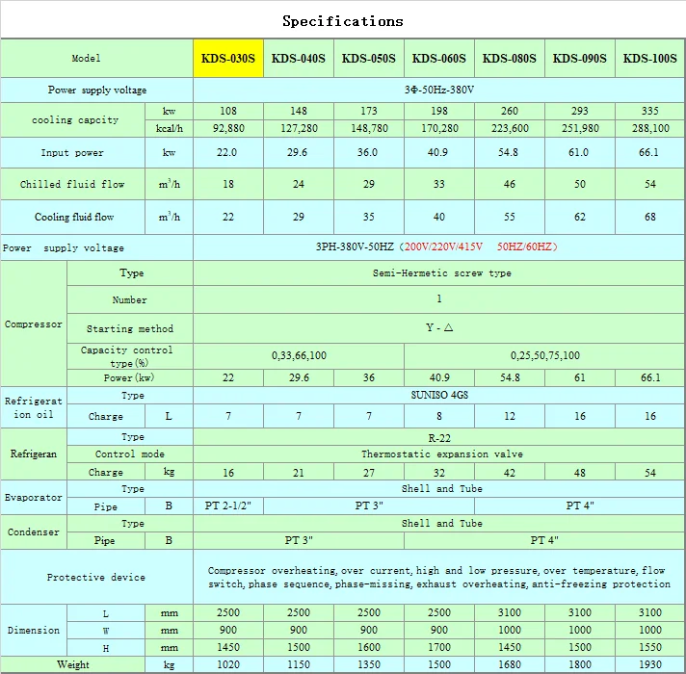Viewport: 686px width, 674px height.
Task: Click the Input power label
Action: point(72,152)
